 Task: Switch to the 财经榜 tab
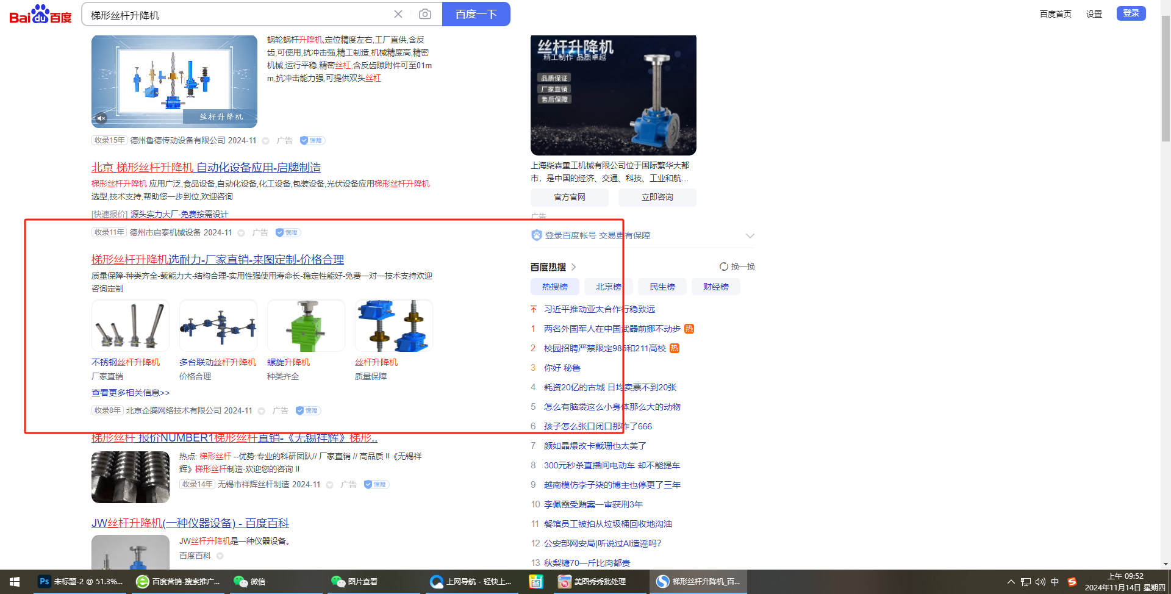coord(716,287)
